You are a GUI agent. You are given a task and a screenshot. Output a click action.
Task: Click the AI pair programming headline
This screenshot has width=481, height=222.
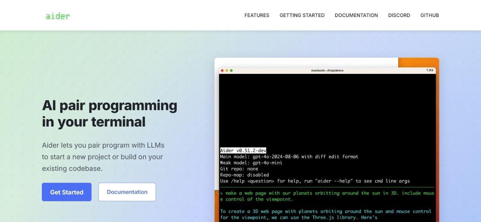[x=110, y=113]
